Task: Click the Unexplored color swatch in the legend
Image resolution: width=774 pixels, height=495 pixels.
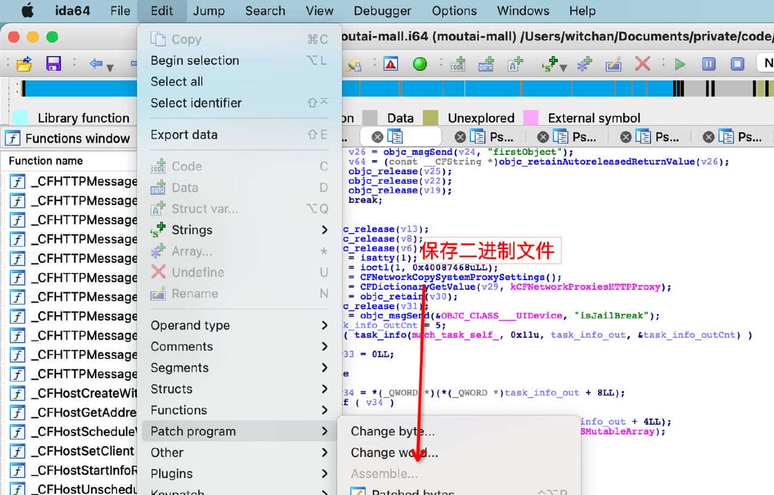Action: point(431,117)
